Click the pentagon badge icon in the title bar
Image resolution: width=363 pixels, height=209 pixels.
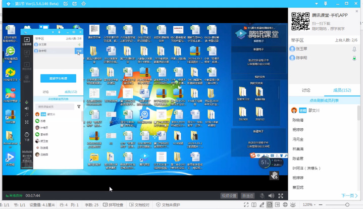(x=84, y=4)
